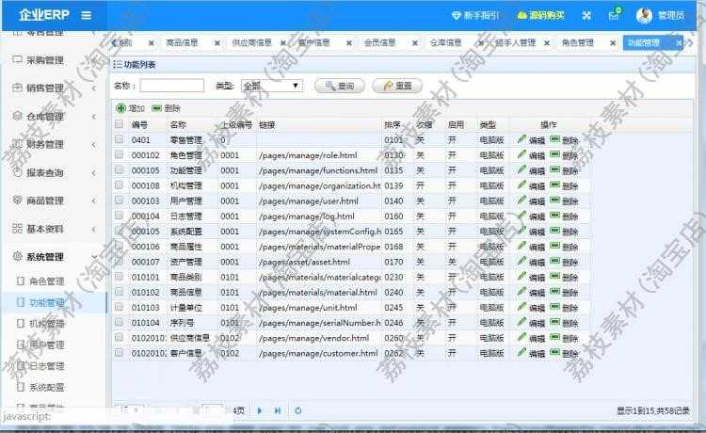Click the 重置 reset button
The image size is (706, 433).
pos(397,86)
